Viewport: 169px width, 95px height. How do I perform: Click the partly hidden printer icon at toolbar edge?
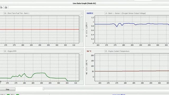(1, 7)
